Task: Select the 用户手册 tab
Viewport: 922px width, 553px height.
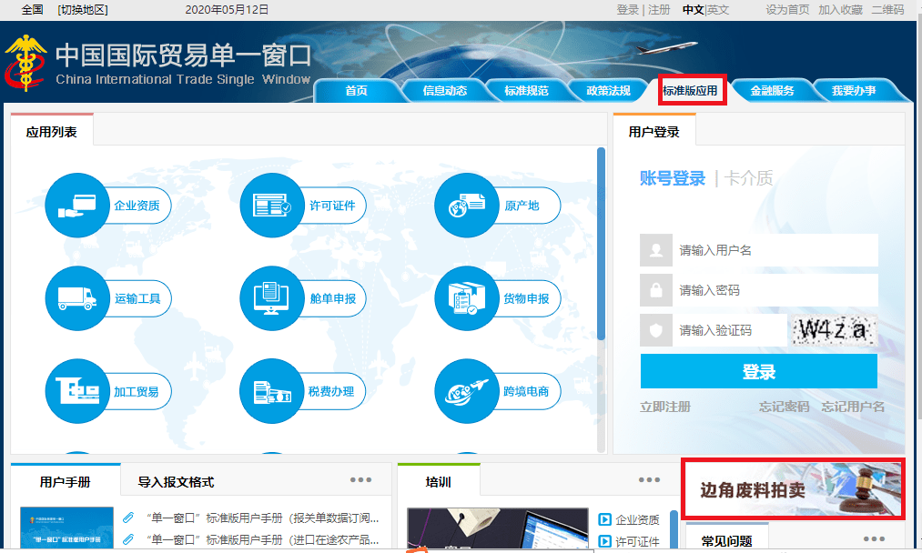Action: point(66,482)
